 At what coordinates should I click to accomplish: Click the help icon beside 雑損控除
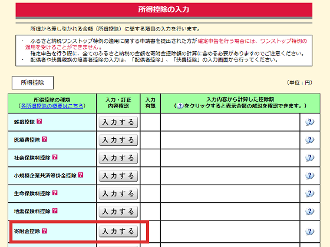tap(39, 121)
